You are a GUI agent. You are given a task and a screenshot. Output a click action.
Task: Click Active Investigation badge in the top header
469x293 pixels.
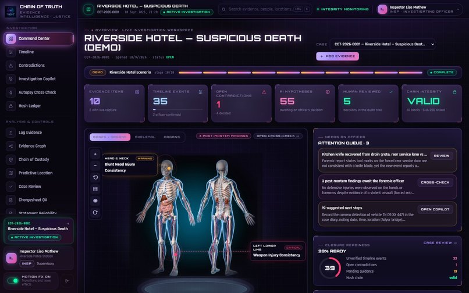[187, 12]
